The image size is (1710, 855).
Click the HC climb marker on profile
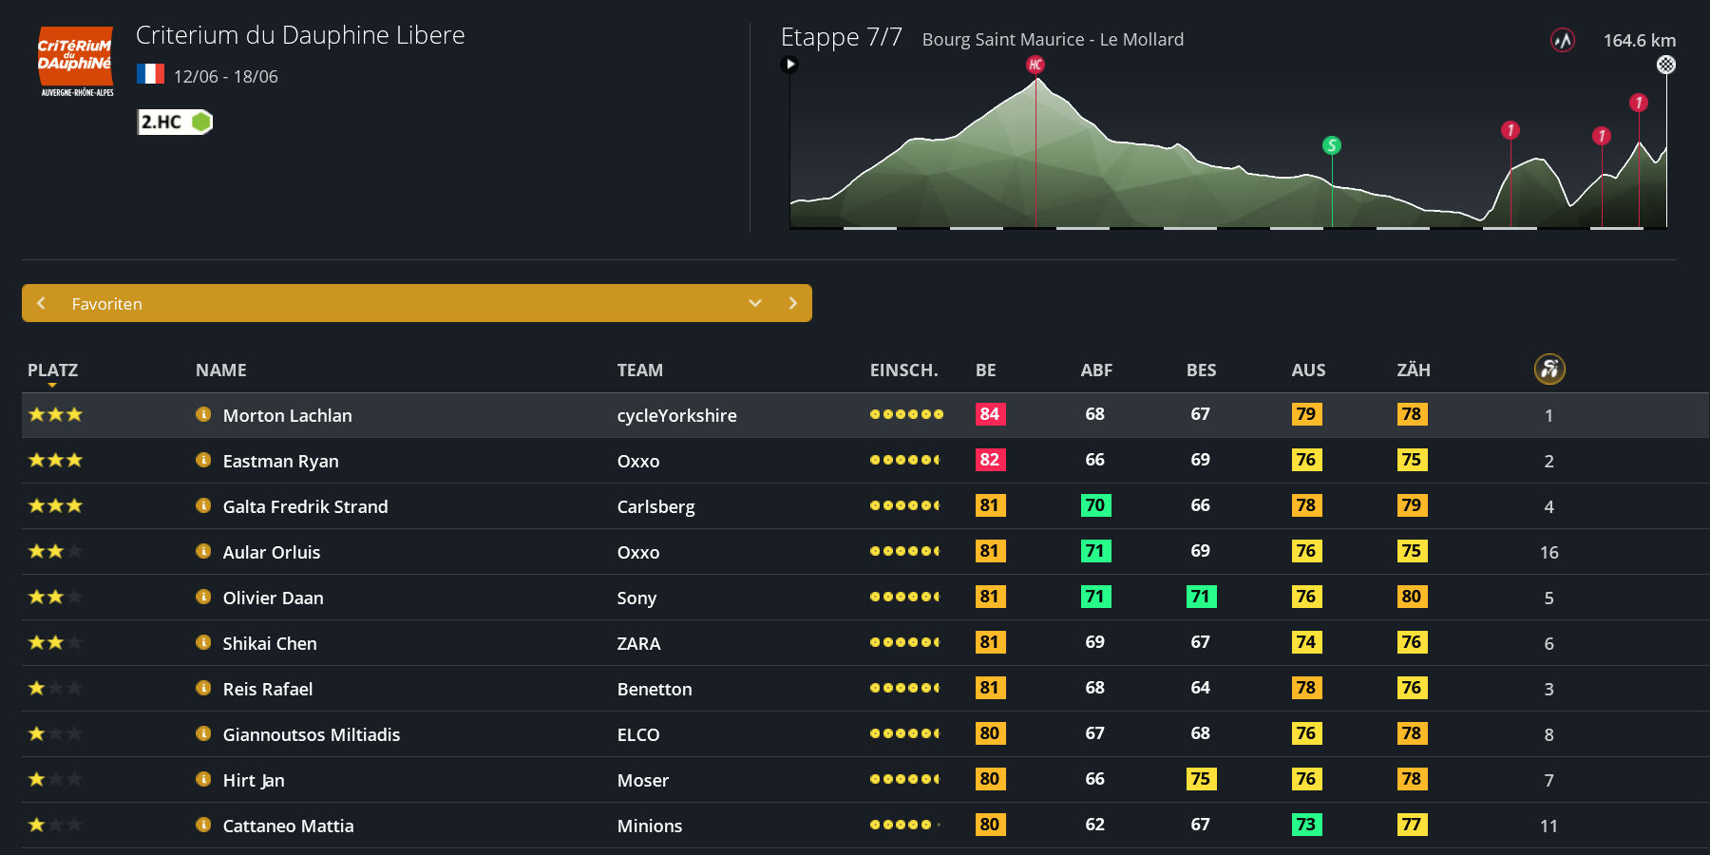(x=1035, y=65)
